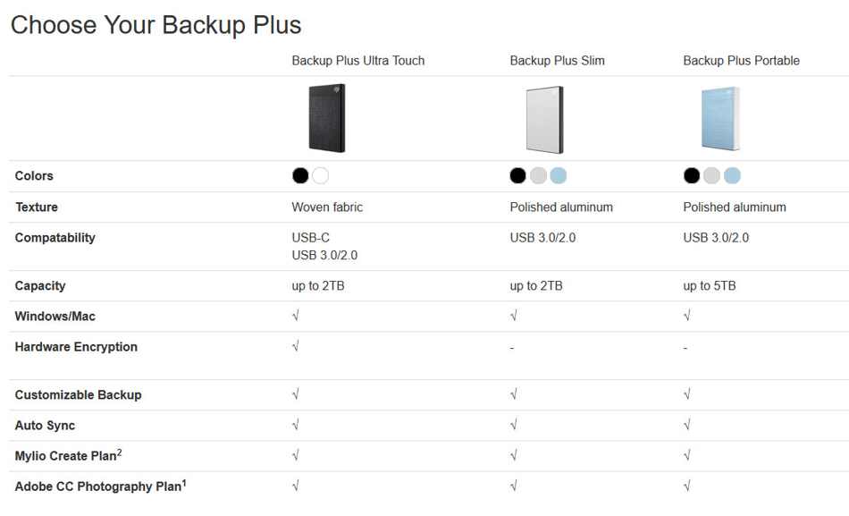Click the Mylio Create Plan label
849x516 pixels.
coord(68,455)
